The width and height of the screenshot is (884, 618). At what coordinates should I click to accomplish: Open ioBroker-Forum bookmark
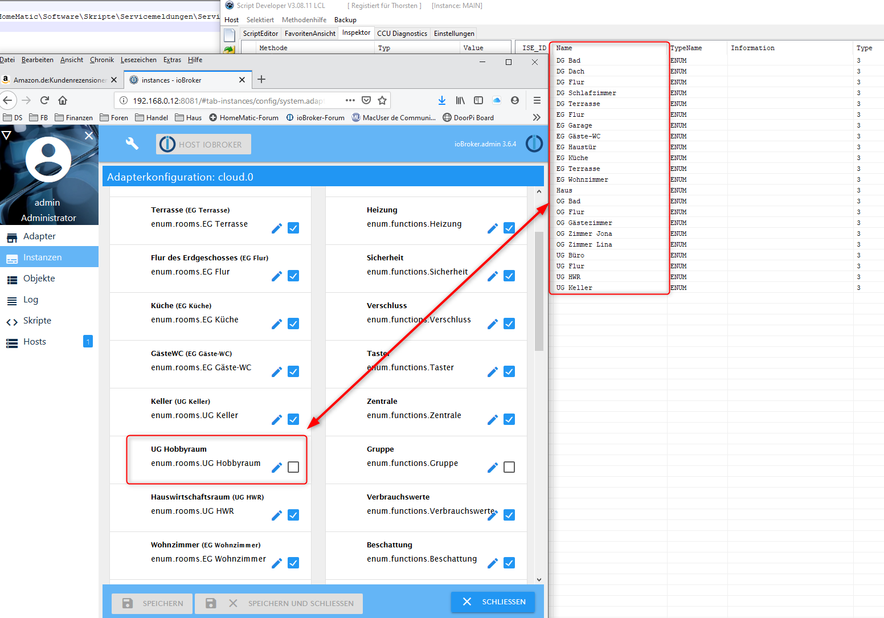[x=315, y=117]
